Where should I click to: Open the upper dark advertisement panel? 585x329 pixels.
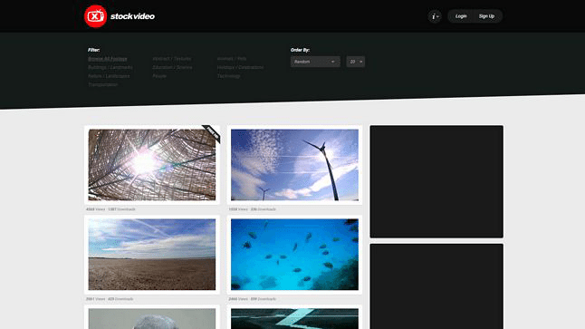click(x=436, y=181)
